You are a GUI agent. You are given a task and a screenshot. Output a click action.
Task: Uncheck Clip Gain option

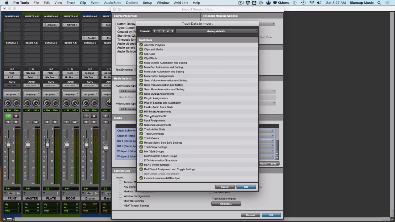[141, 54]
